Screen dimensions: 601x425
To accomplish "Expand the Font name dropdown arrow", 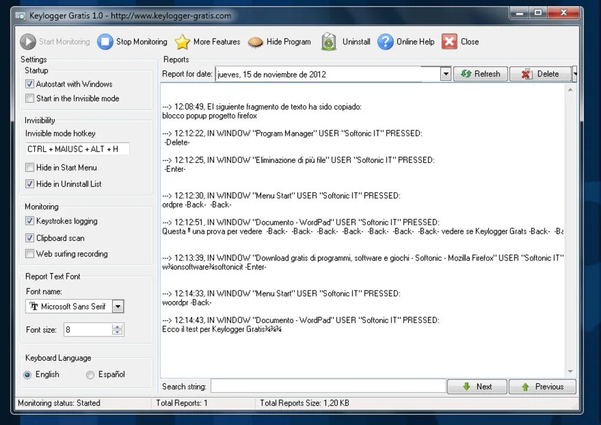I will click(x=118, y=306).
